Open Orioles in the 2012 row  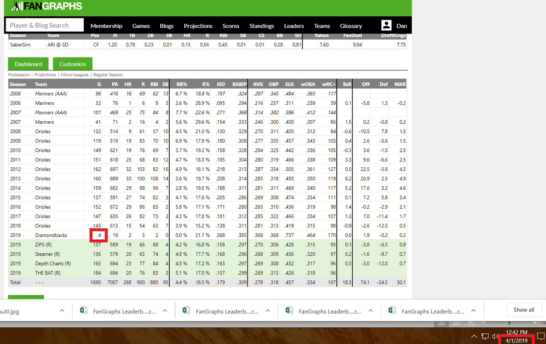(43, 169)
